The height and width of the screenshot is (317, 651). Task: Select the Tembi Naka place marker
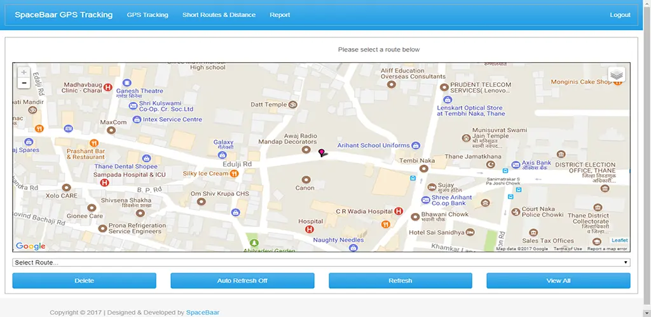[423, 169]
